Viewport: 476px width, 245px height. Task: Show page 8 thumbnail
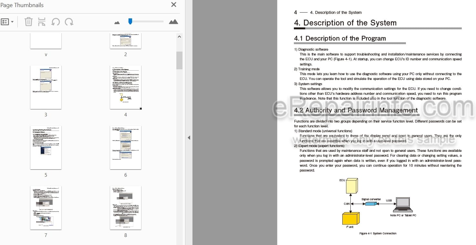point(126,208)
